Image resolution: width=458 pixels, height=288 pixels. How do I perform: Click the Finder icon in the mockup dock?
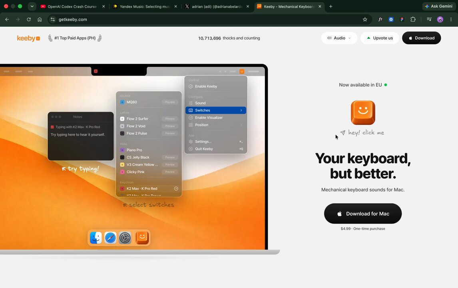96,238
